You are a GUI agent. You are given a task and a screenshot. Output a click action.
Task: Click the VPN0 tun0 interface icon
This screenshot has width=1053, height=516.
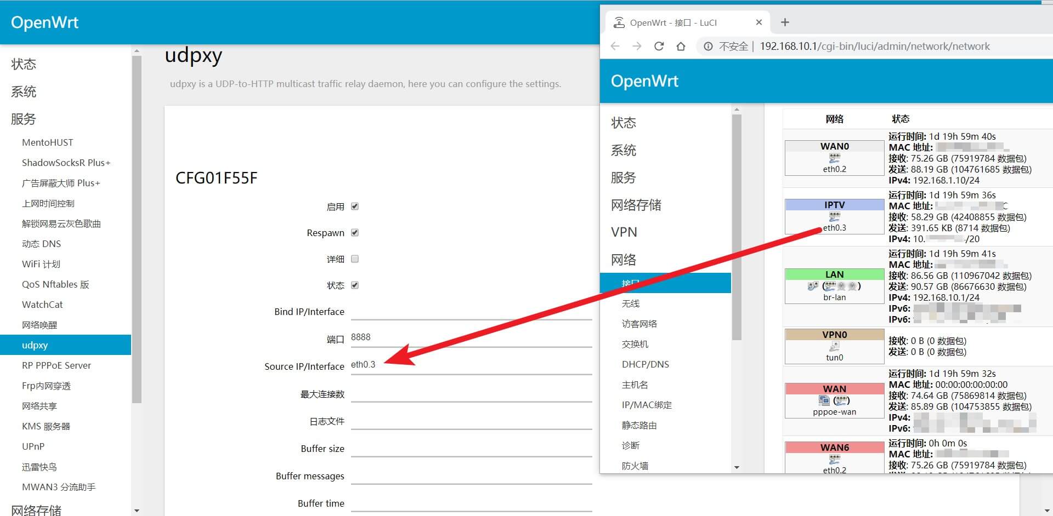click(x=834, y=346)
